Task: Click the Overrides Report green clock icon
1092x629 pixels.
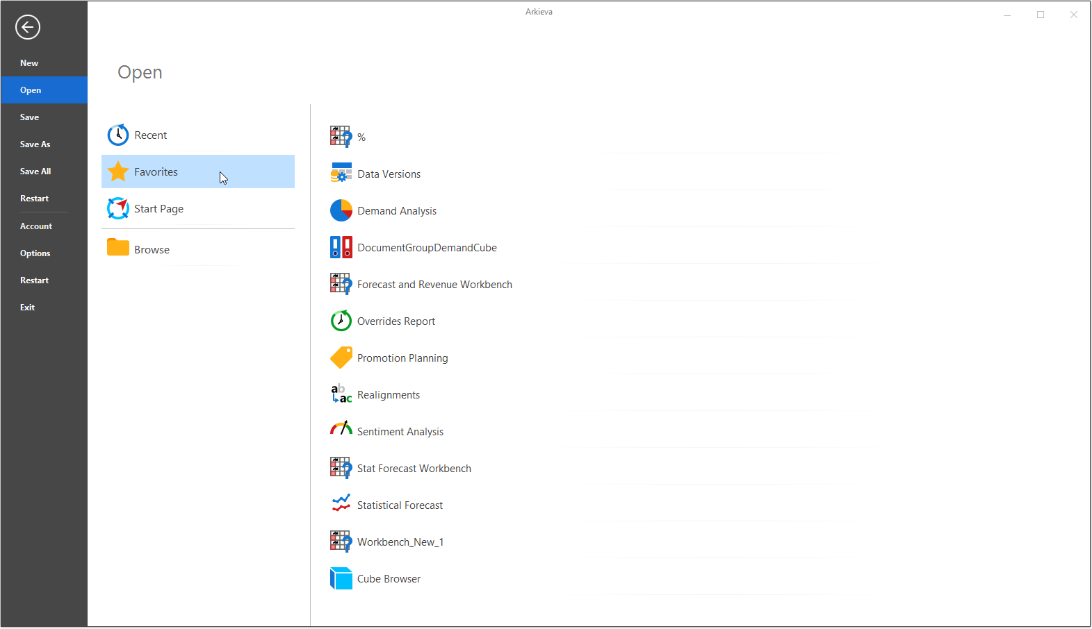Action: click(x=341, y=321)
